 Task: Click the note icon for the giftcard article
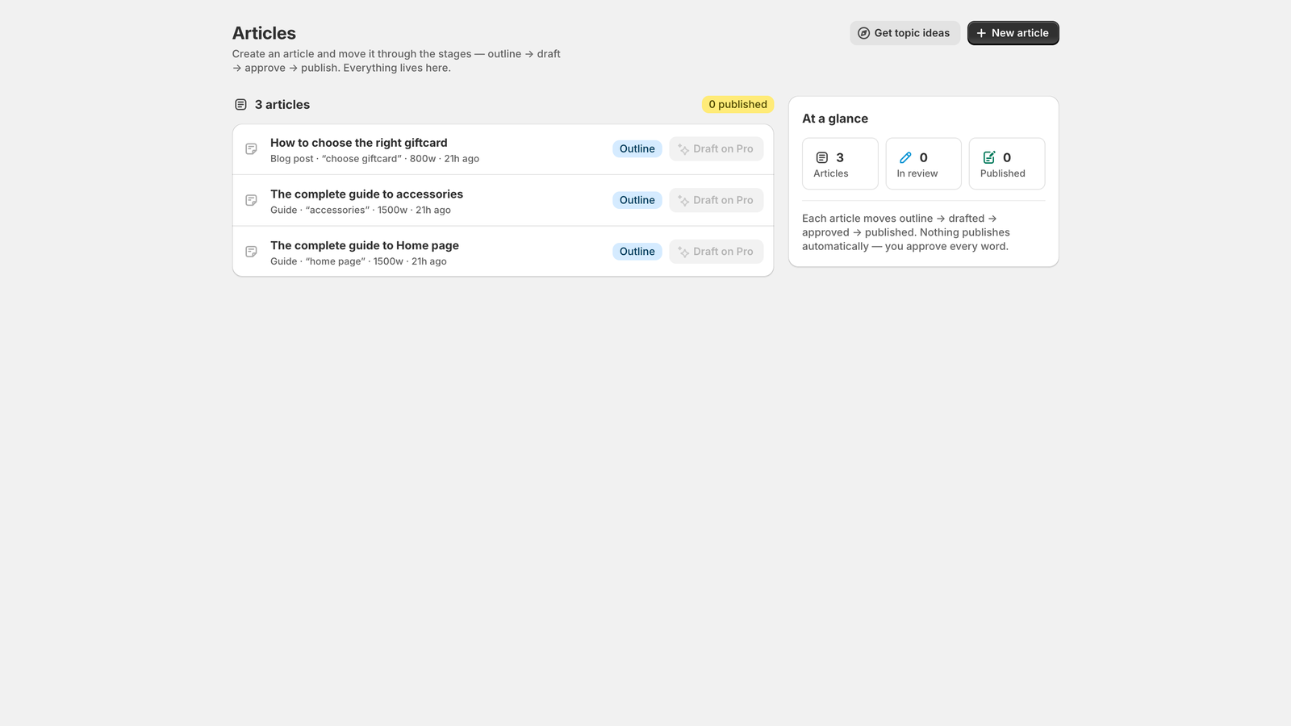point(252,149)
